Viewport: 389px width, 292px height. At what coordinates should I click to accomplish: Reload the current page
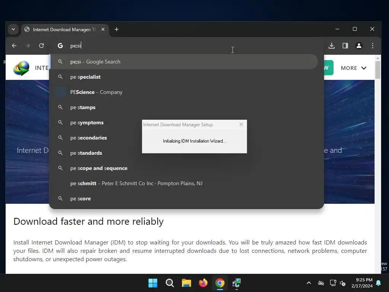tap(41, 46)
